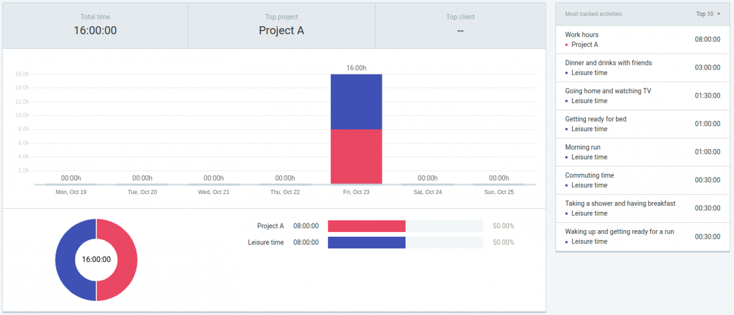734x315 pixels.
Task: Click the blue Leisure time progress bar
Action: [366, 242]
